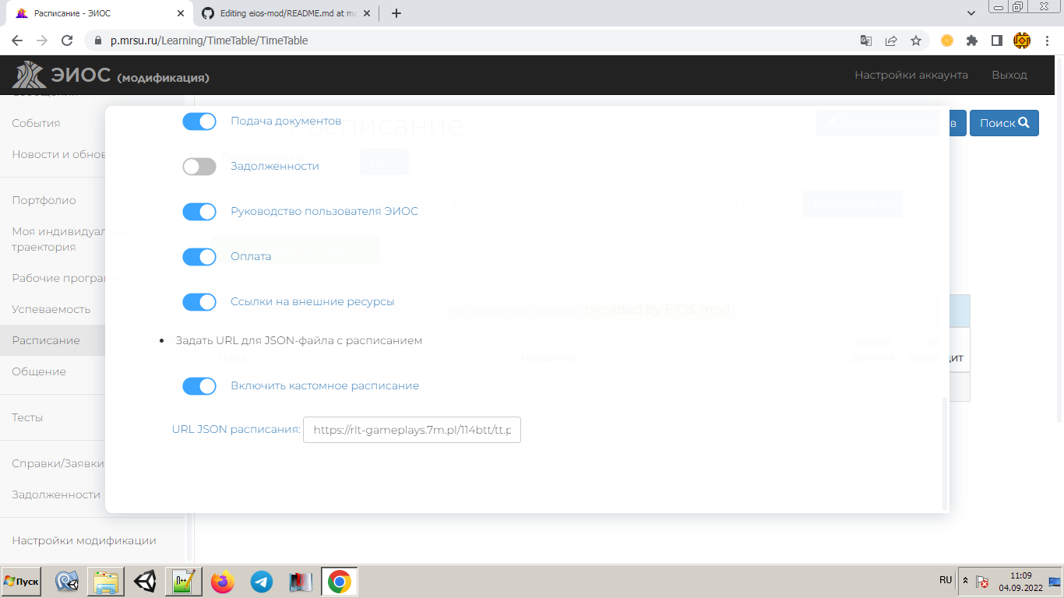Open Настройки аккаунта in the header
The width and height of the screenshot is (1064, 598).
(912, 75)
